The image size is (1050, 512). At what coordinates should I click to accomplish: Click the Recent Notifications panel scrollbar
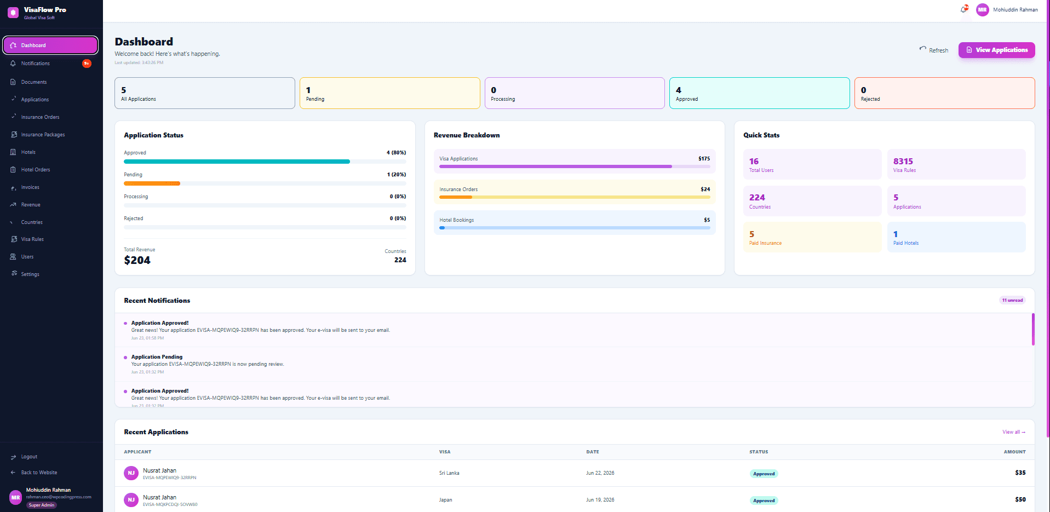(x=1033, y=329)
